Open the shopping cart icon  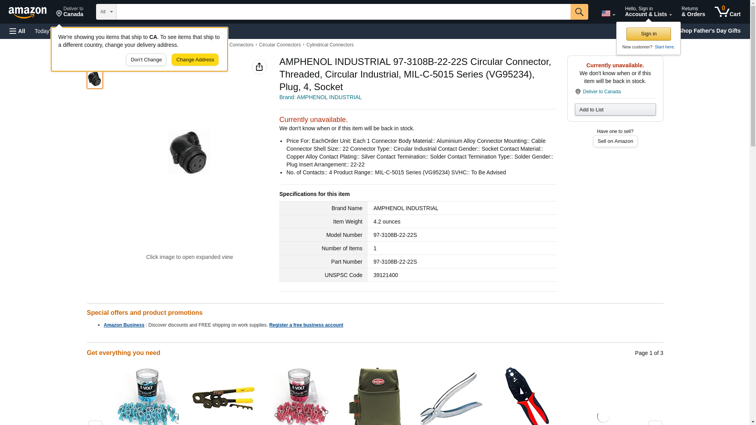[x=727, y=12]
